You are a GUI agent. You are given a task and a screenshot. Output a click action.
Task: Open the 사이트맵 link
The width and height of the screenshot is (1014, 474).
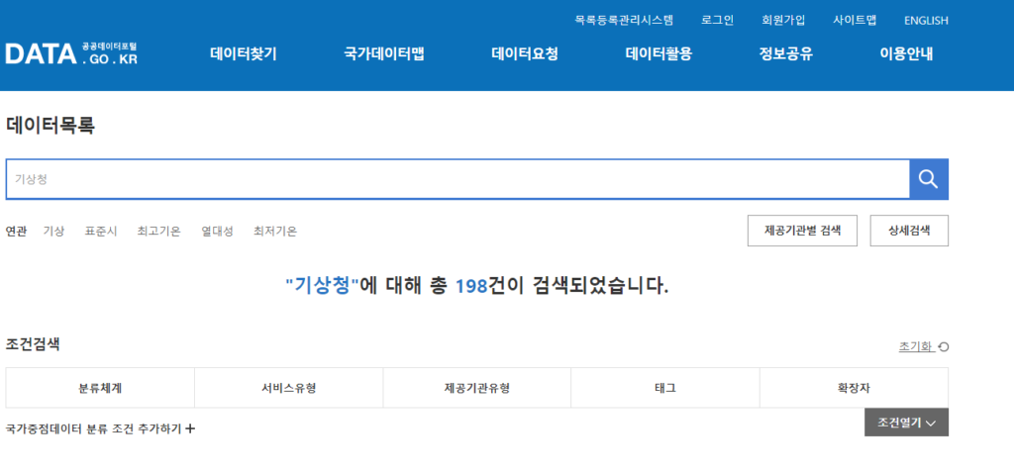point(855,20)
